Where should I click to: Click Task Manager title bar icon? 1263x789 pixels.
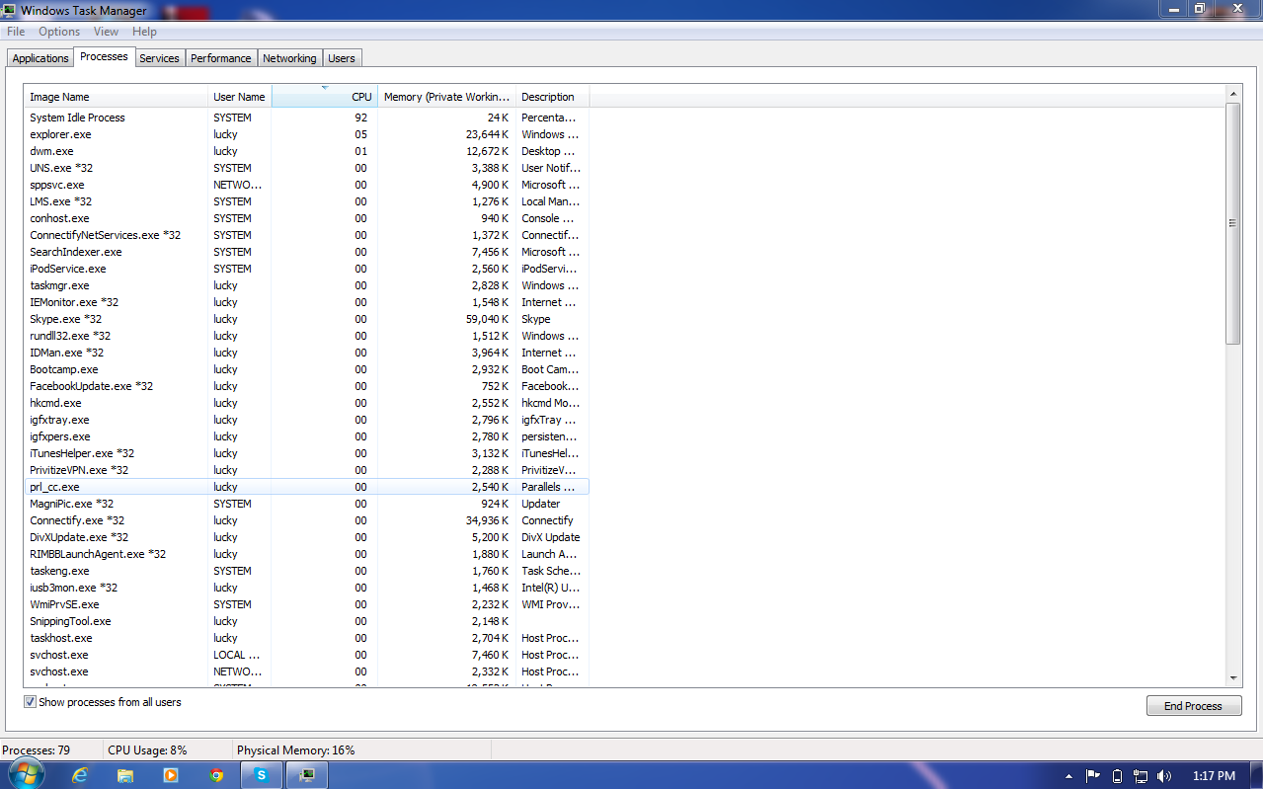tap(9, 10)
